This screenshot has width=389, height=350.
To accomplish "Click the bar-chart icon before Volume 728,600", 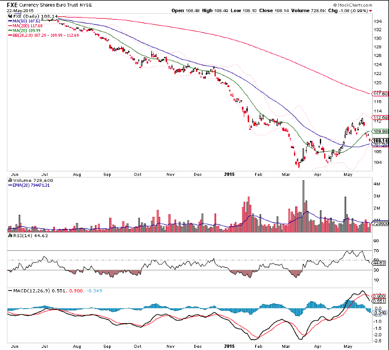I will coord(10,180).
